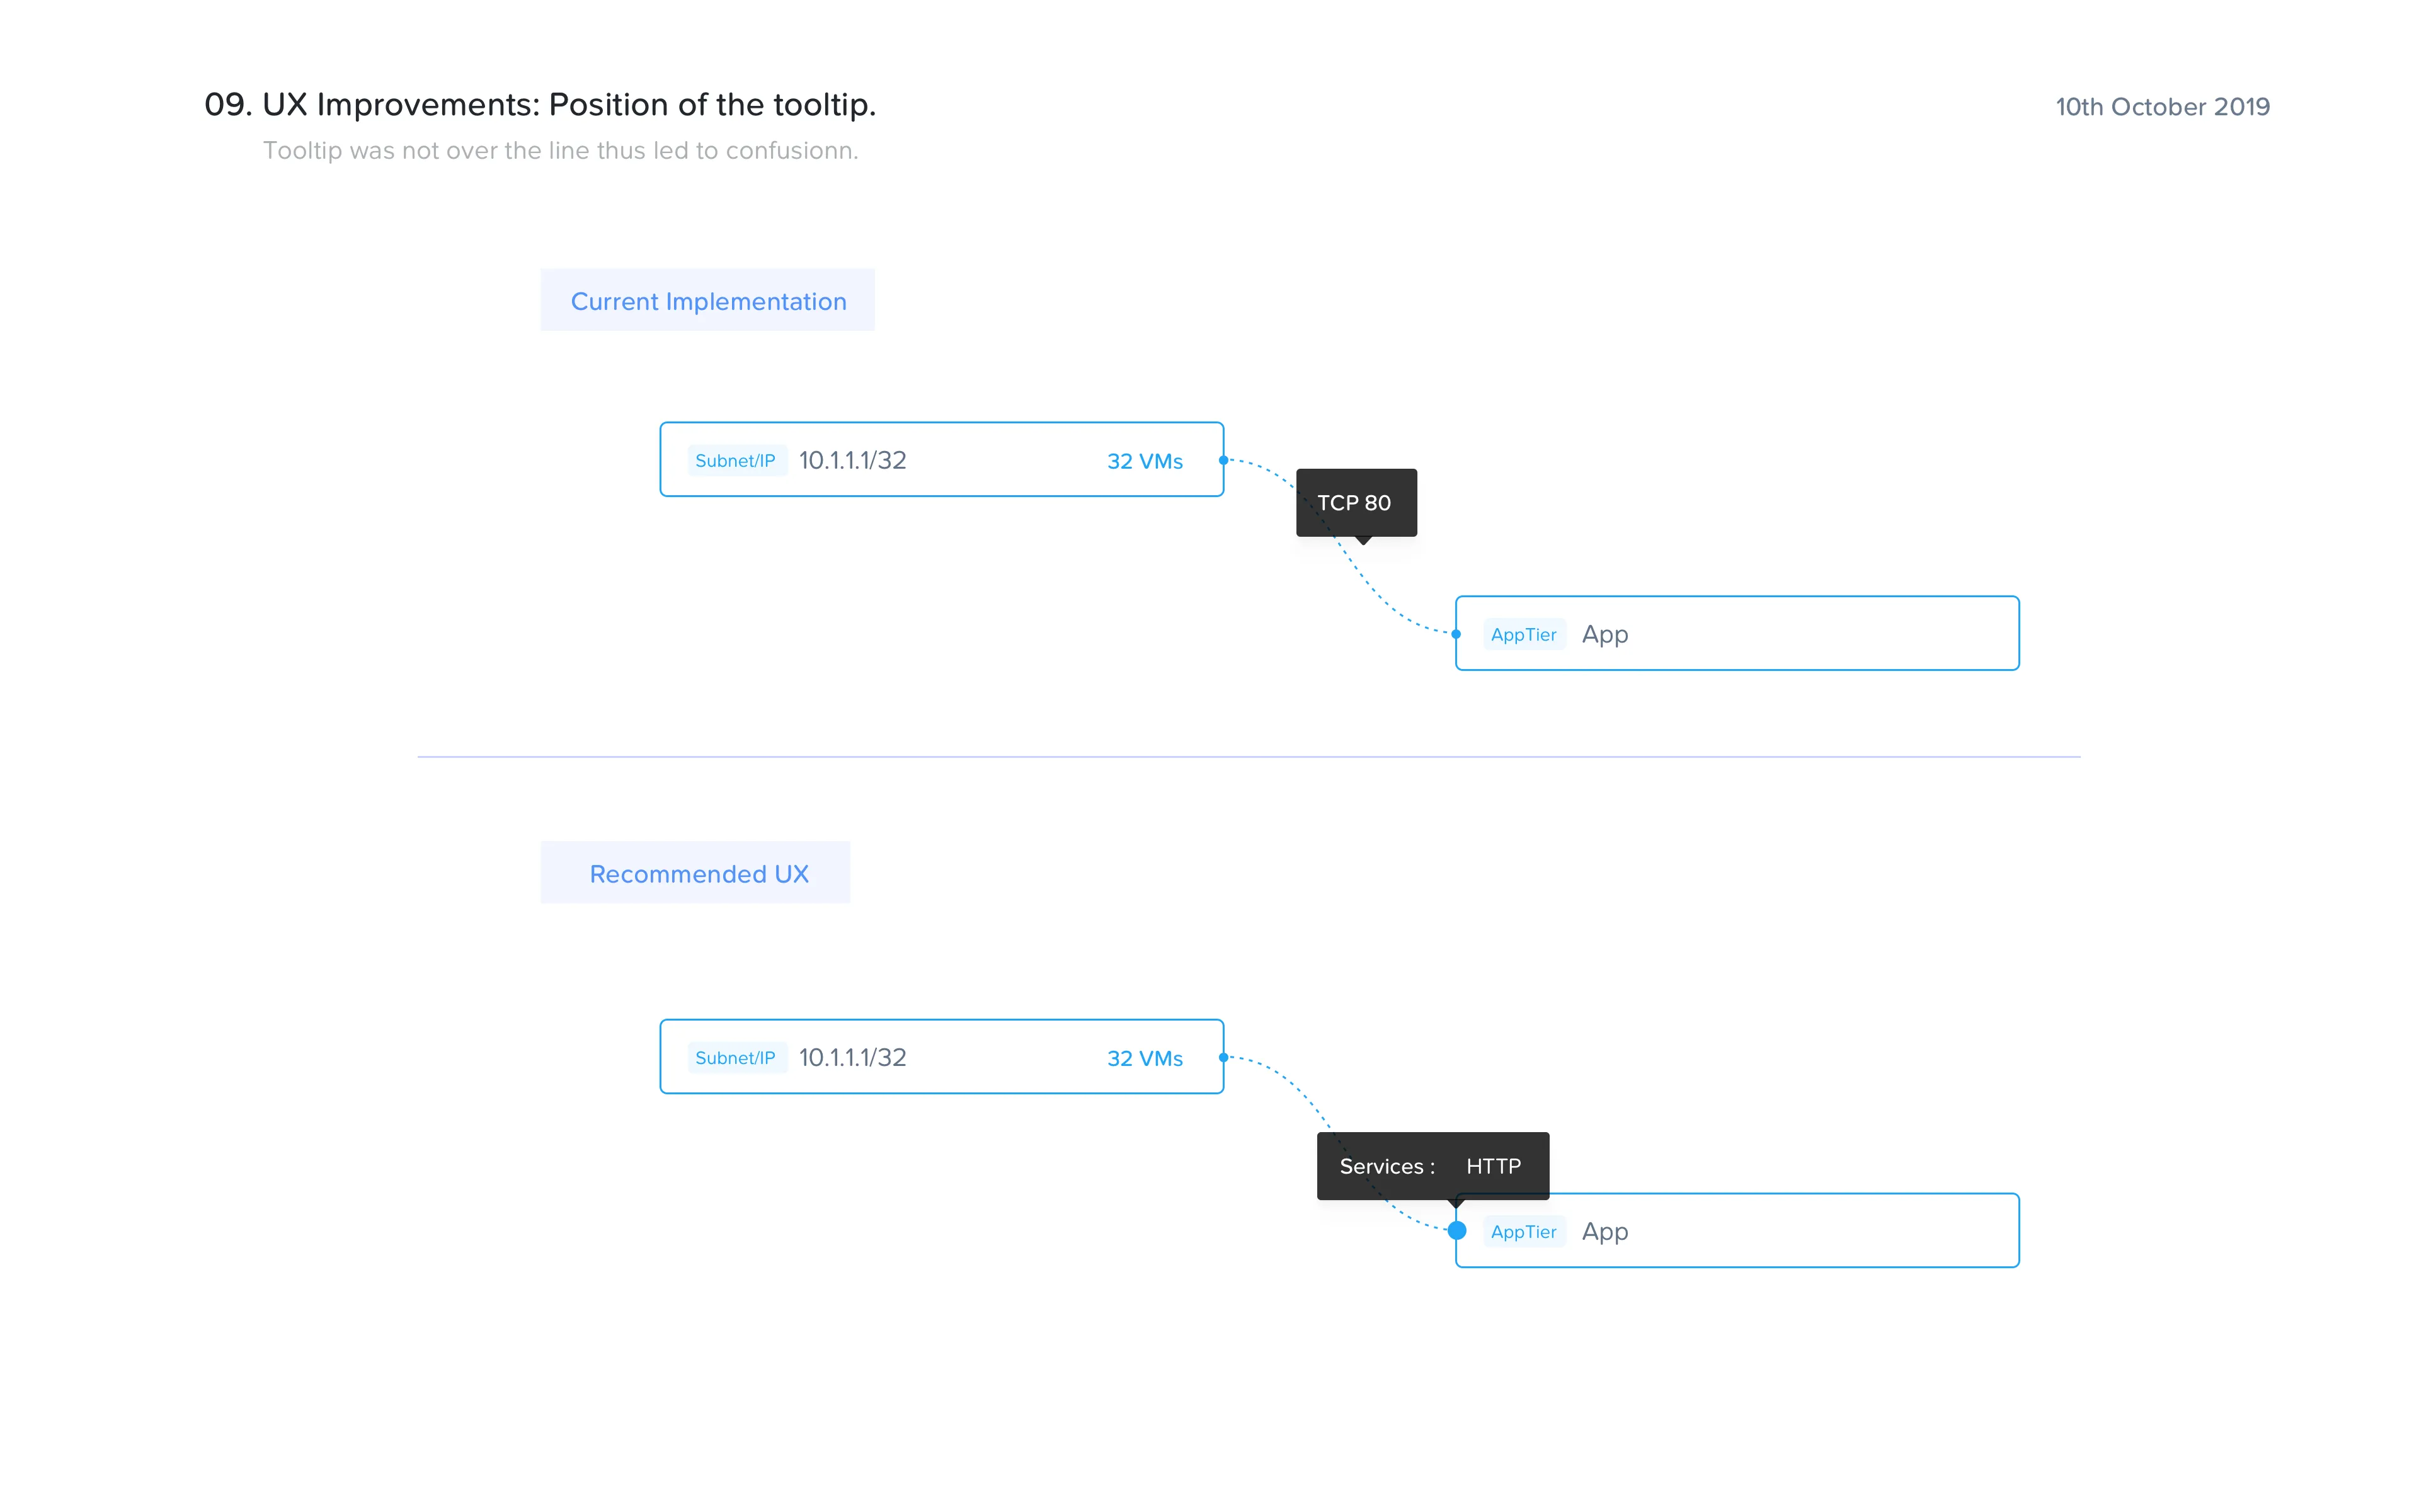Click the Recommended UX subnet box's connector dot
Viewport: 2419px width, 1512px height.
[1223, 1057]
